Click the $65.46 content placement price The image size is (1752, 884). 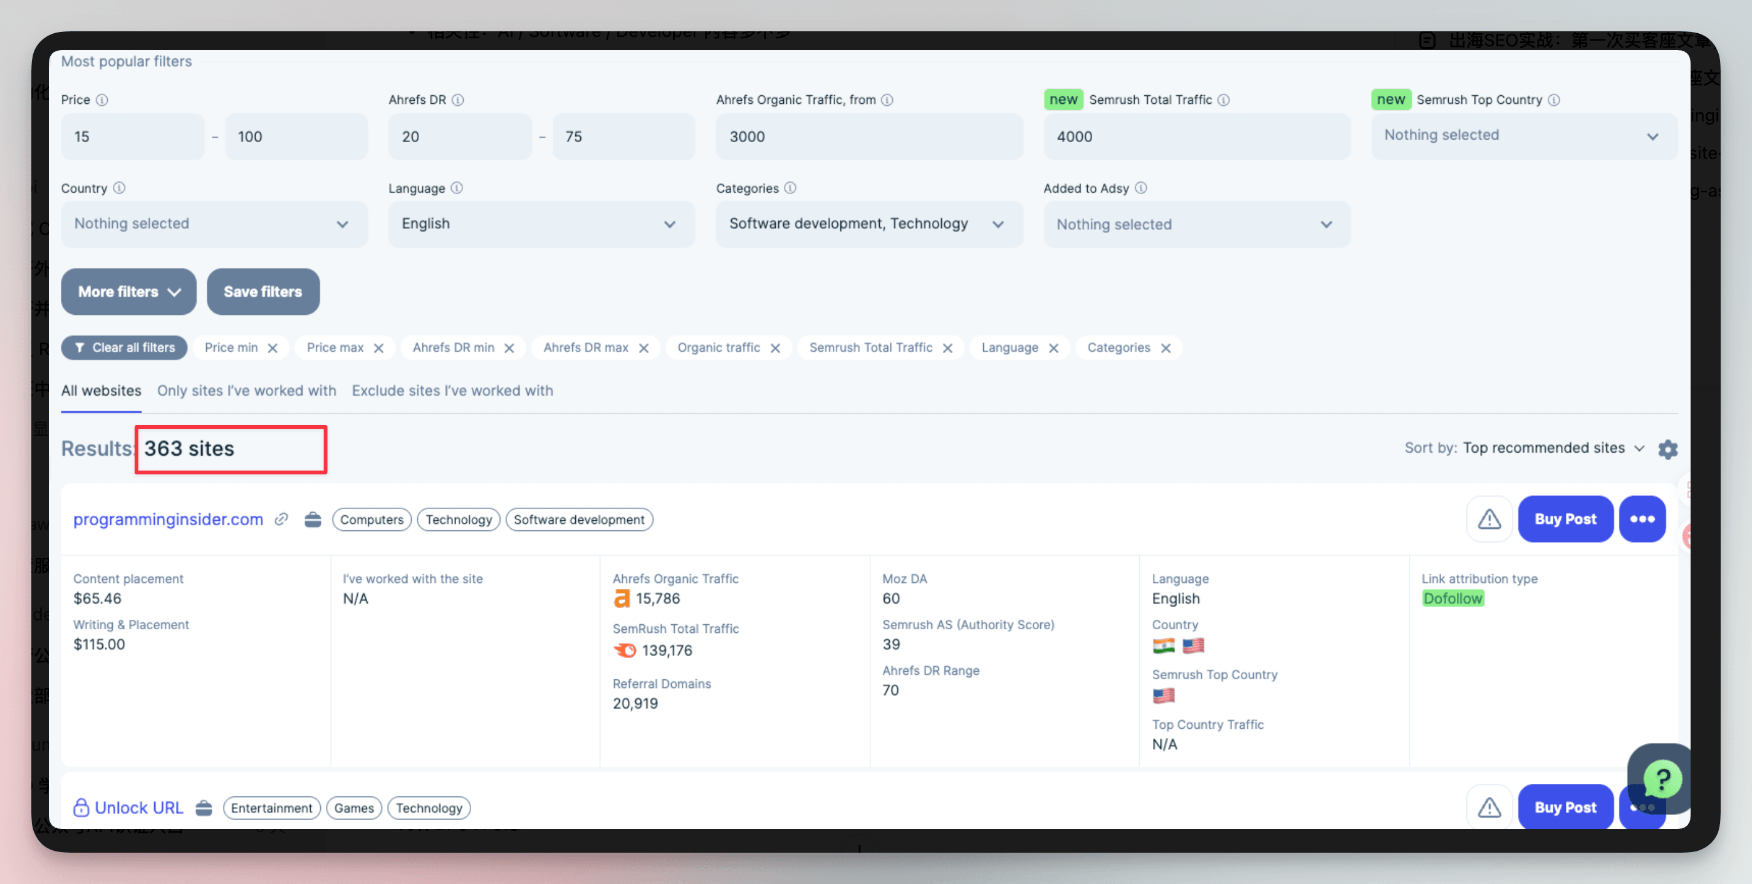point(97,599)
